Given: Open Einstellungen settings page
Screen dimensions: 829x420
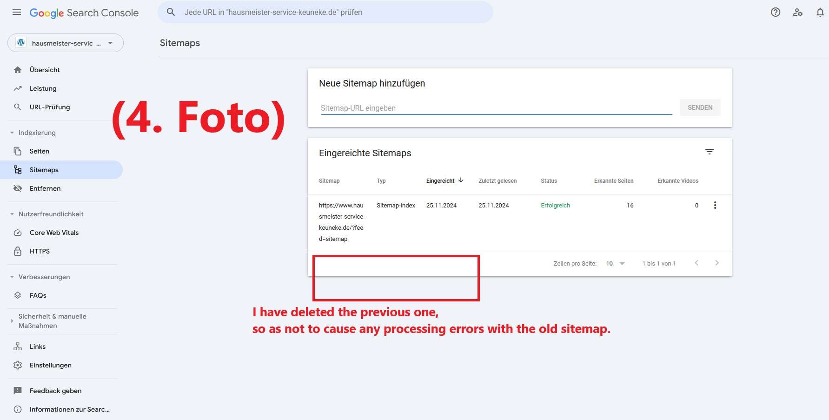Looking at the screenshot, I should point(61,365).
